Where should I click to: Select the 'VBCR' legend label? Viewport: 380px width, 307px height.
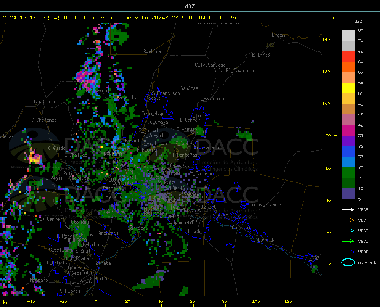pos(363,220)
